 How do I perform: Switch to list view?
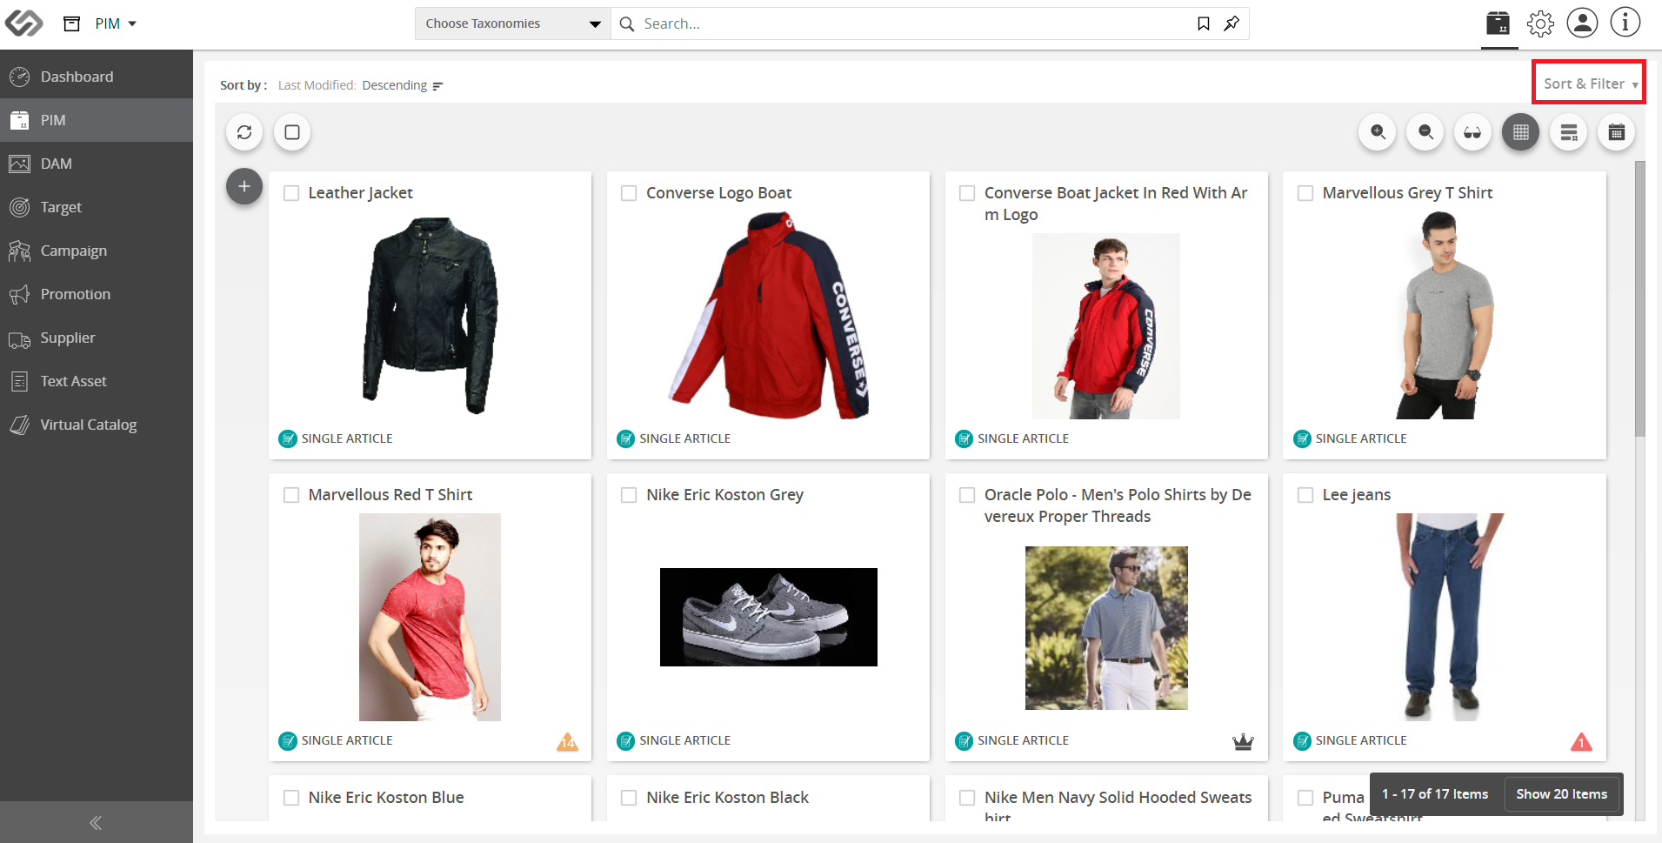(x=1569, y=132)
